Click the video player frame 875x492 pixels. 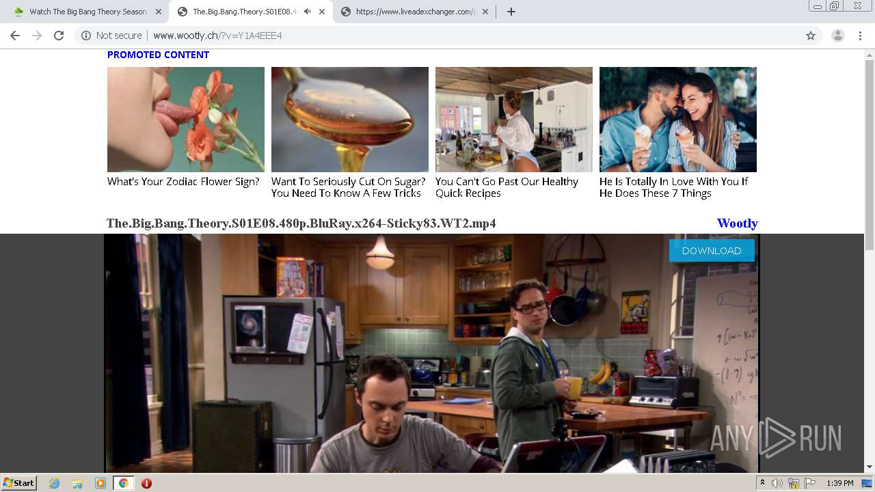point(431,353)
